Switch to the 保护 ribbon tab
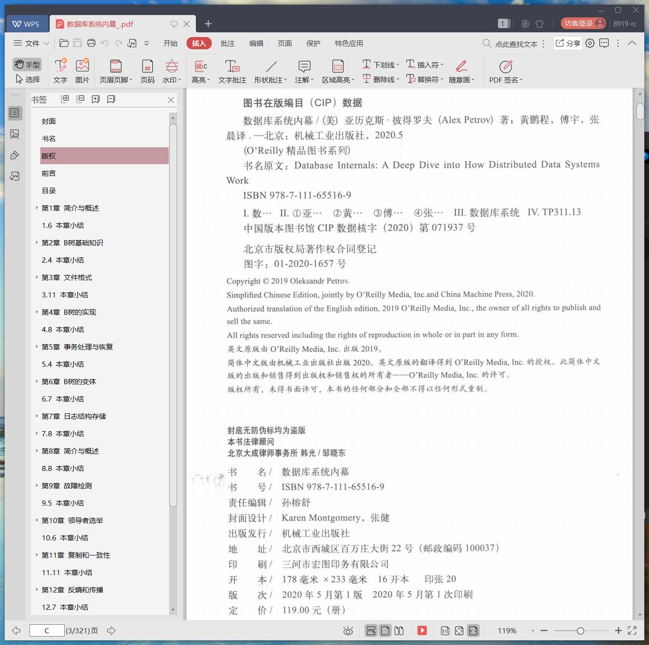 click(313, 43)
